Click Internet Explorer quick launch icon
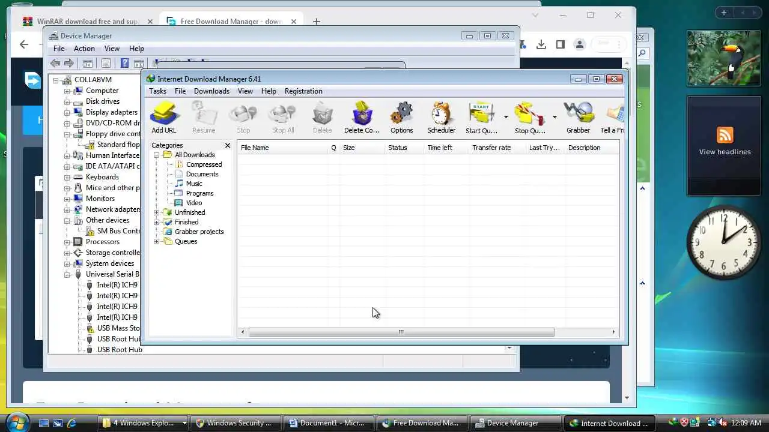 [72, 423]
